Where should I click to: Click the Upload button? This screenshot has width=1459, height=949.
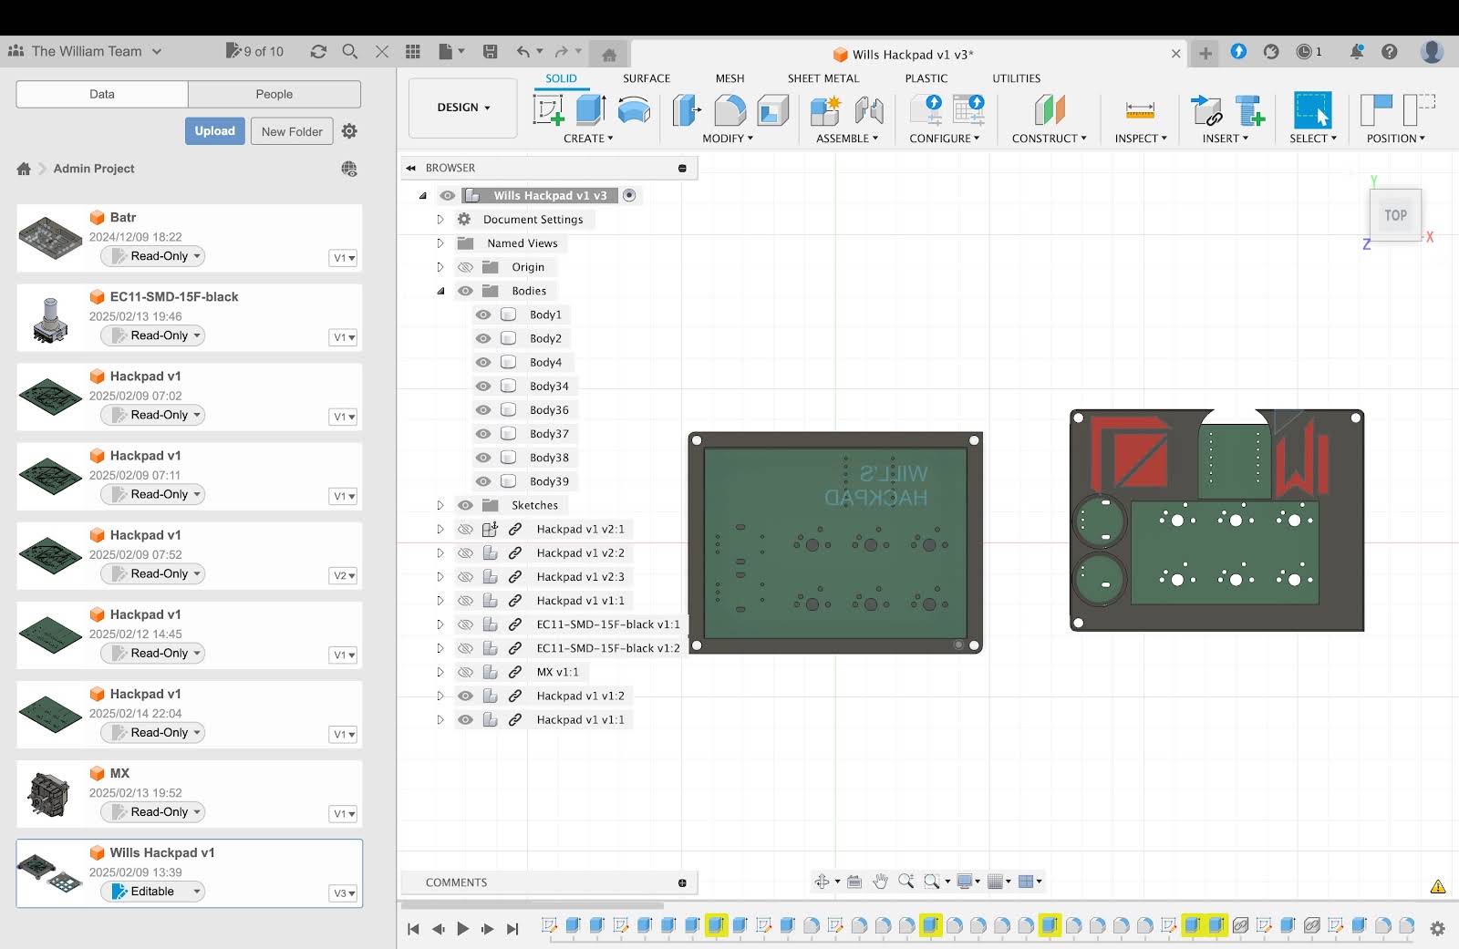point(214,131)
